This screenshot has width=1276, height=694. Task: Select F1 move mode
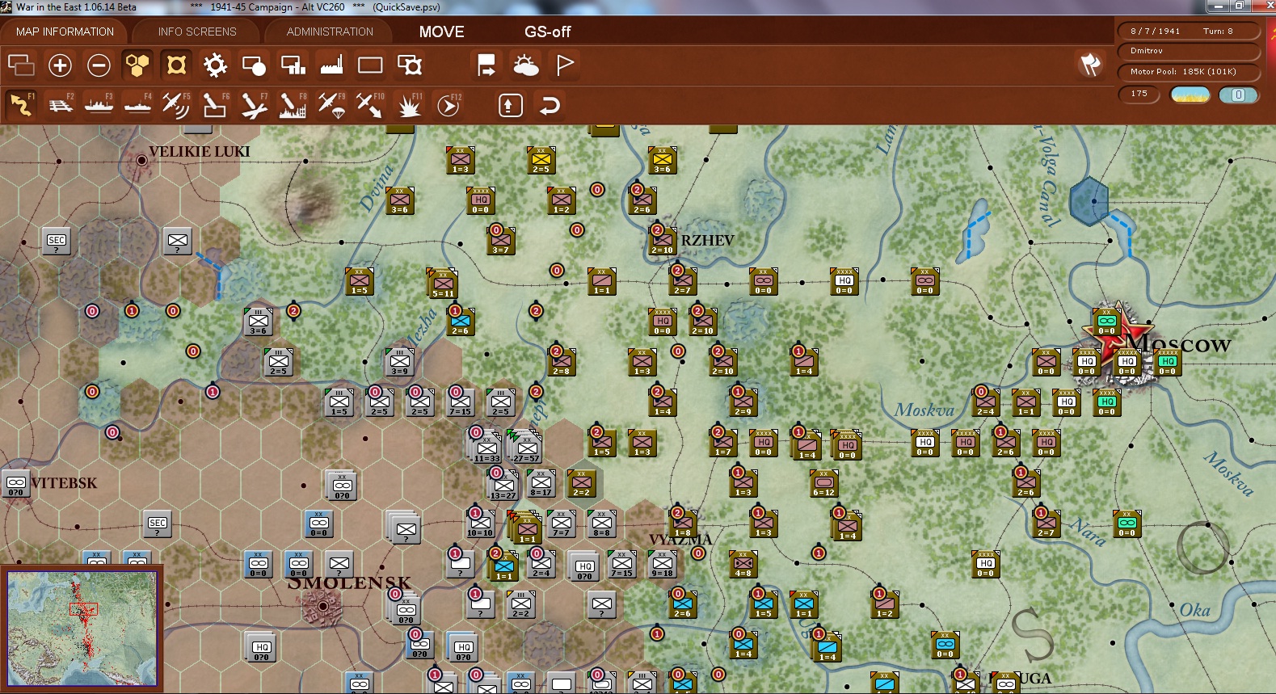(x=21, y=105)
